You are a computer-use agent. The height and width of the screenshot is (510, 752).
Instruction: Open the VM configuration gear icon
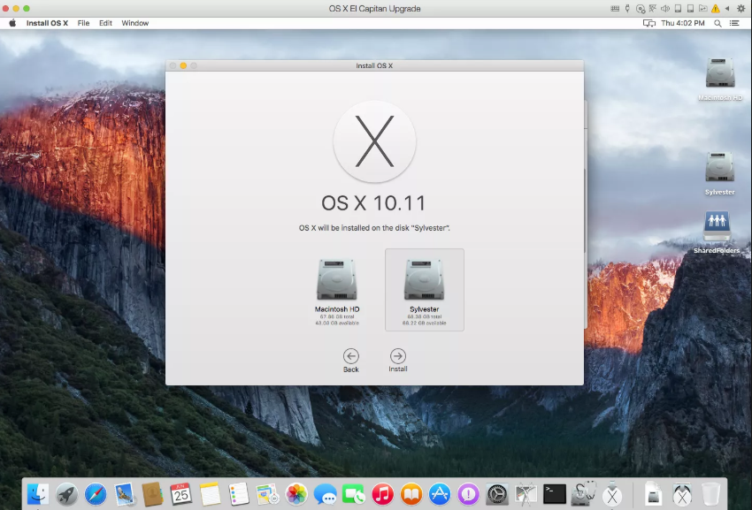(x=740, y=9)
